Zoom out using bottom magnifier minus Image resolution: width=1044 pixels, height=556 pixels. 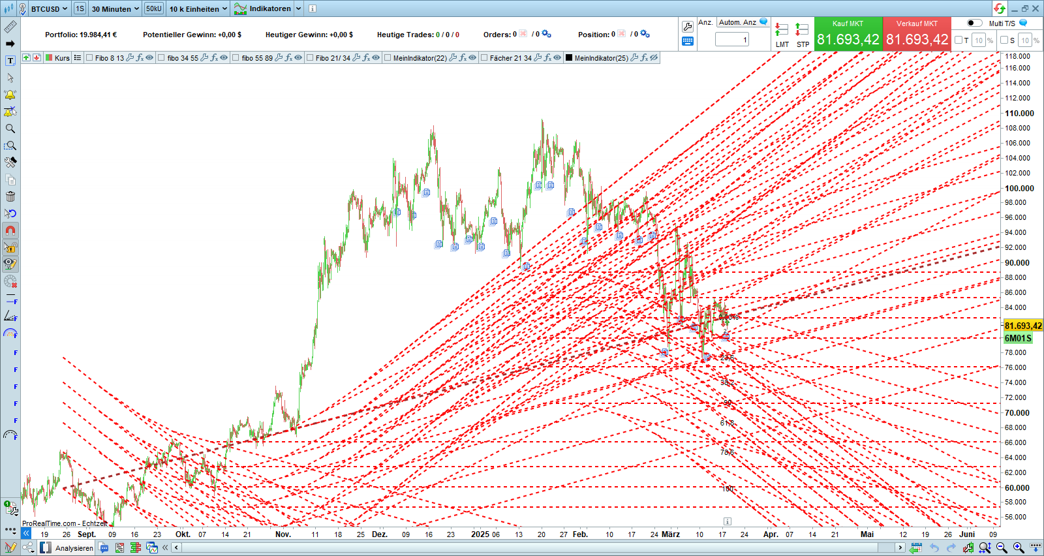(x=1002, y=548)
